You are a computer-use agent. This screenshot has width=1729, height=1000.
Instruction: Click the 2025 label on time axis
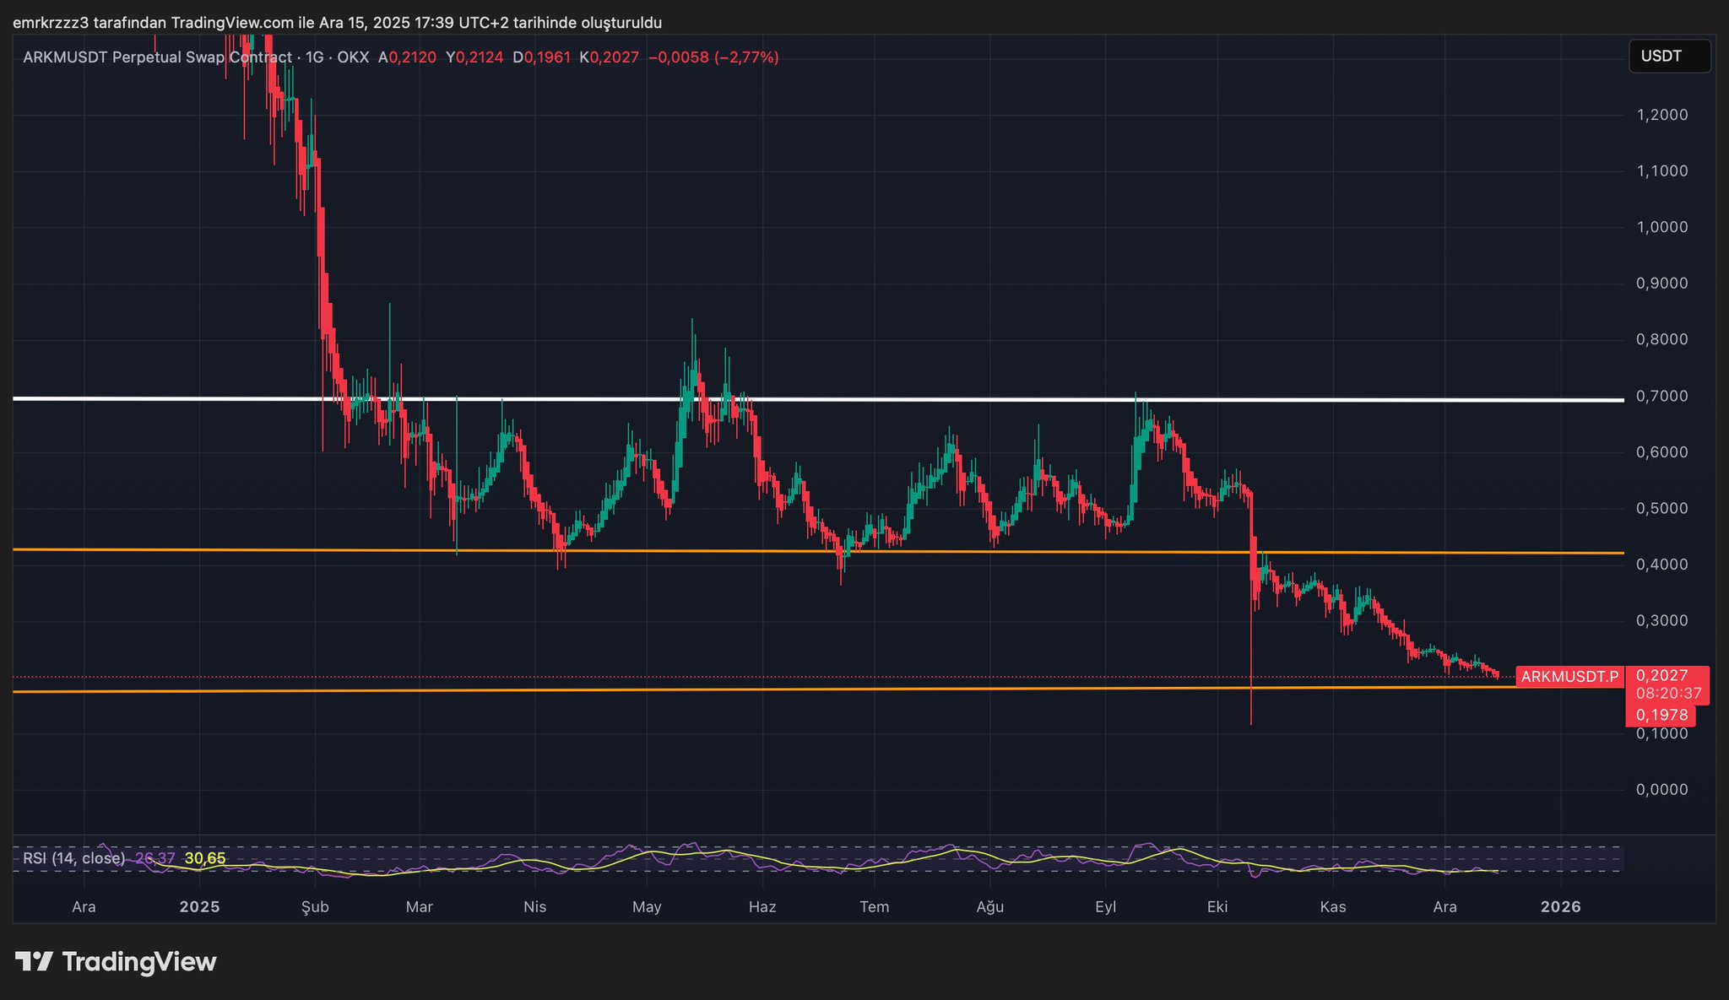(200, 907)
